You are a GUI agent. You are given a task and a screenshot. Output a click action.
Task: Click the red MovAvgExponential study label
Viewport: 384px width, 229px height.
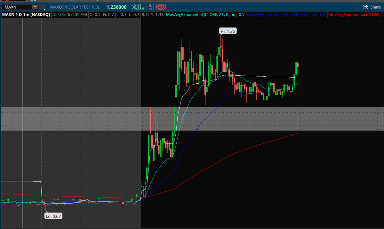click(x=356, y=15)
